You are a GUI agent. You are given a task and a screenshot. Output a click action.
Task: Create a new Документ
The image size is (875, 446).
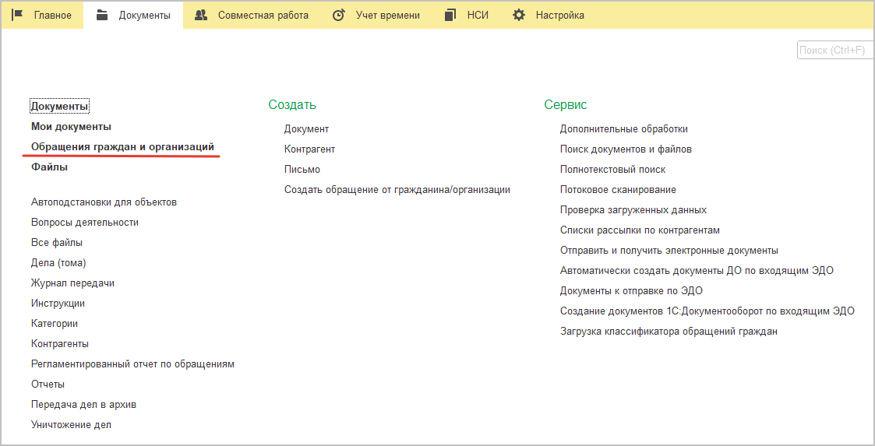point(306,128)
